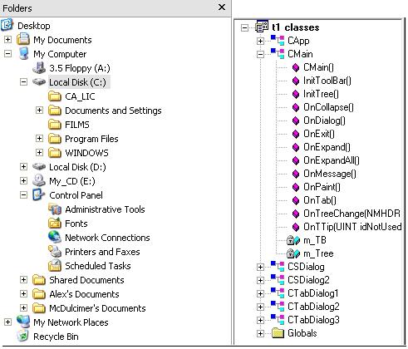This screenshot has width=408, height=349.
Task: Click the t1 classes root icon
Action: (x=262, y=26)
